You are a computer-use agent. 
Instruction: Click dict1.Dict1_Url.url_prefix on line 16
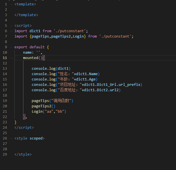112,85
